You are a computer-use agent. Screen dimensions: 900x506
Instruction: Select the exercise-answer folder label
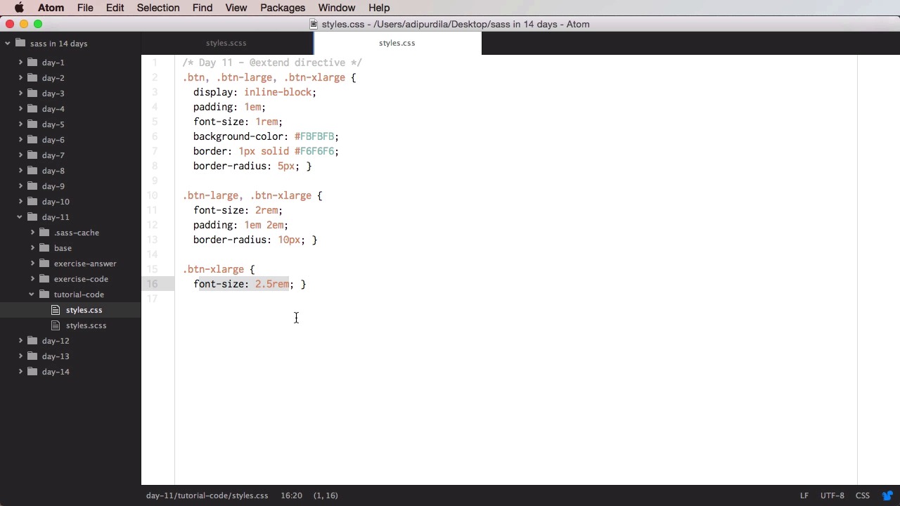pos(85,264)
